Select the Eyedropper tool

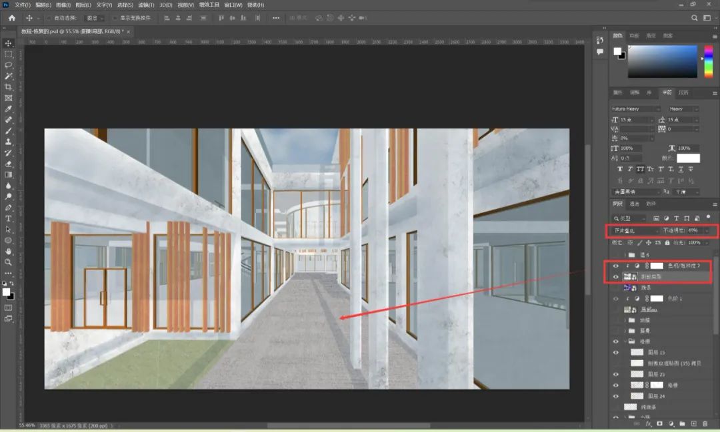click(8, 109)
